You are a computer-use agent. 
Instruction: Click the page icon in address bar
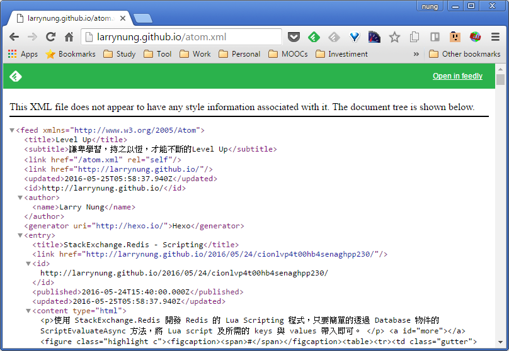click(89, 37)
